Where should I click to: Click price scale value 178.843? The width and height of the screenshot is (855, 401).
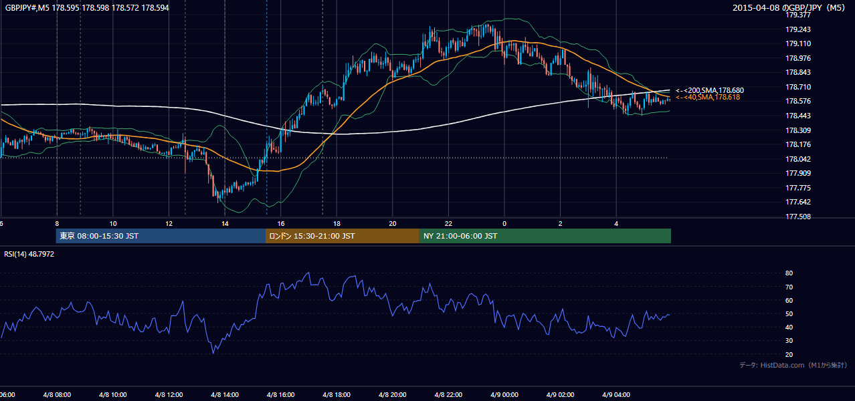pos(797,73)
